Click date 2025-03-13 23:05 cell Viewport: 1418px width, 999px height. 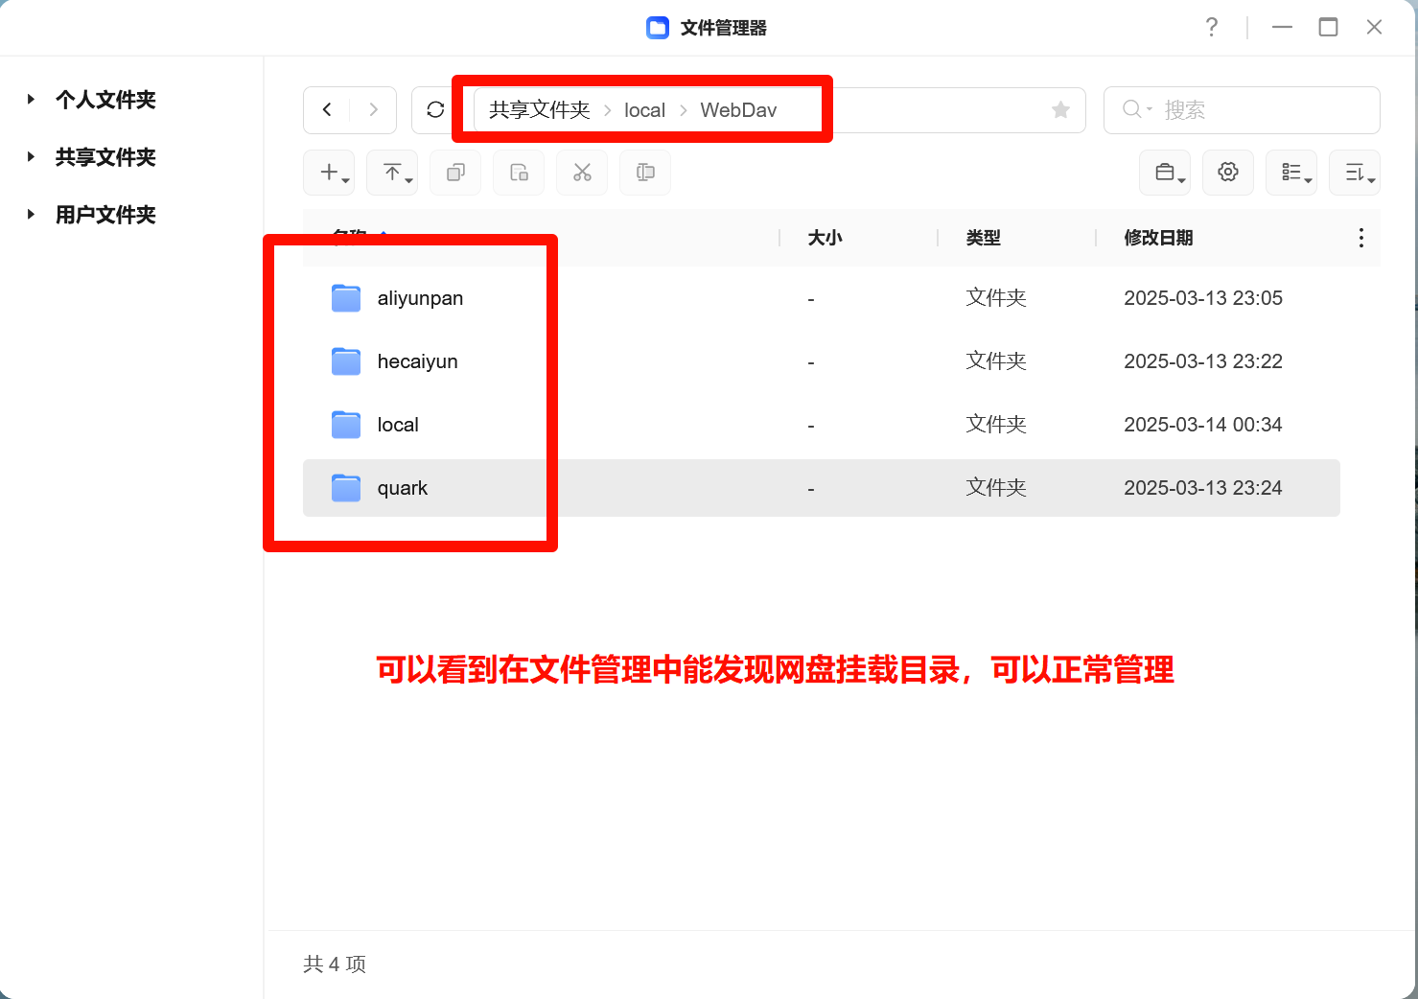1203,298
